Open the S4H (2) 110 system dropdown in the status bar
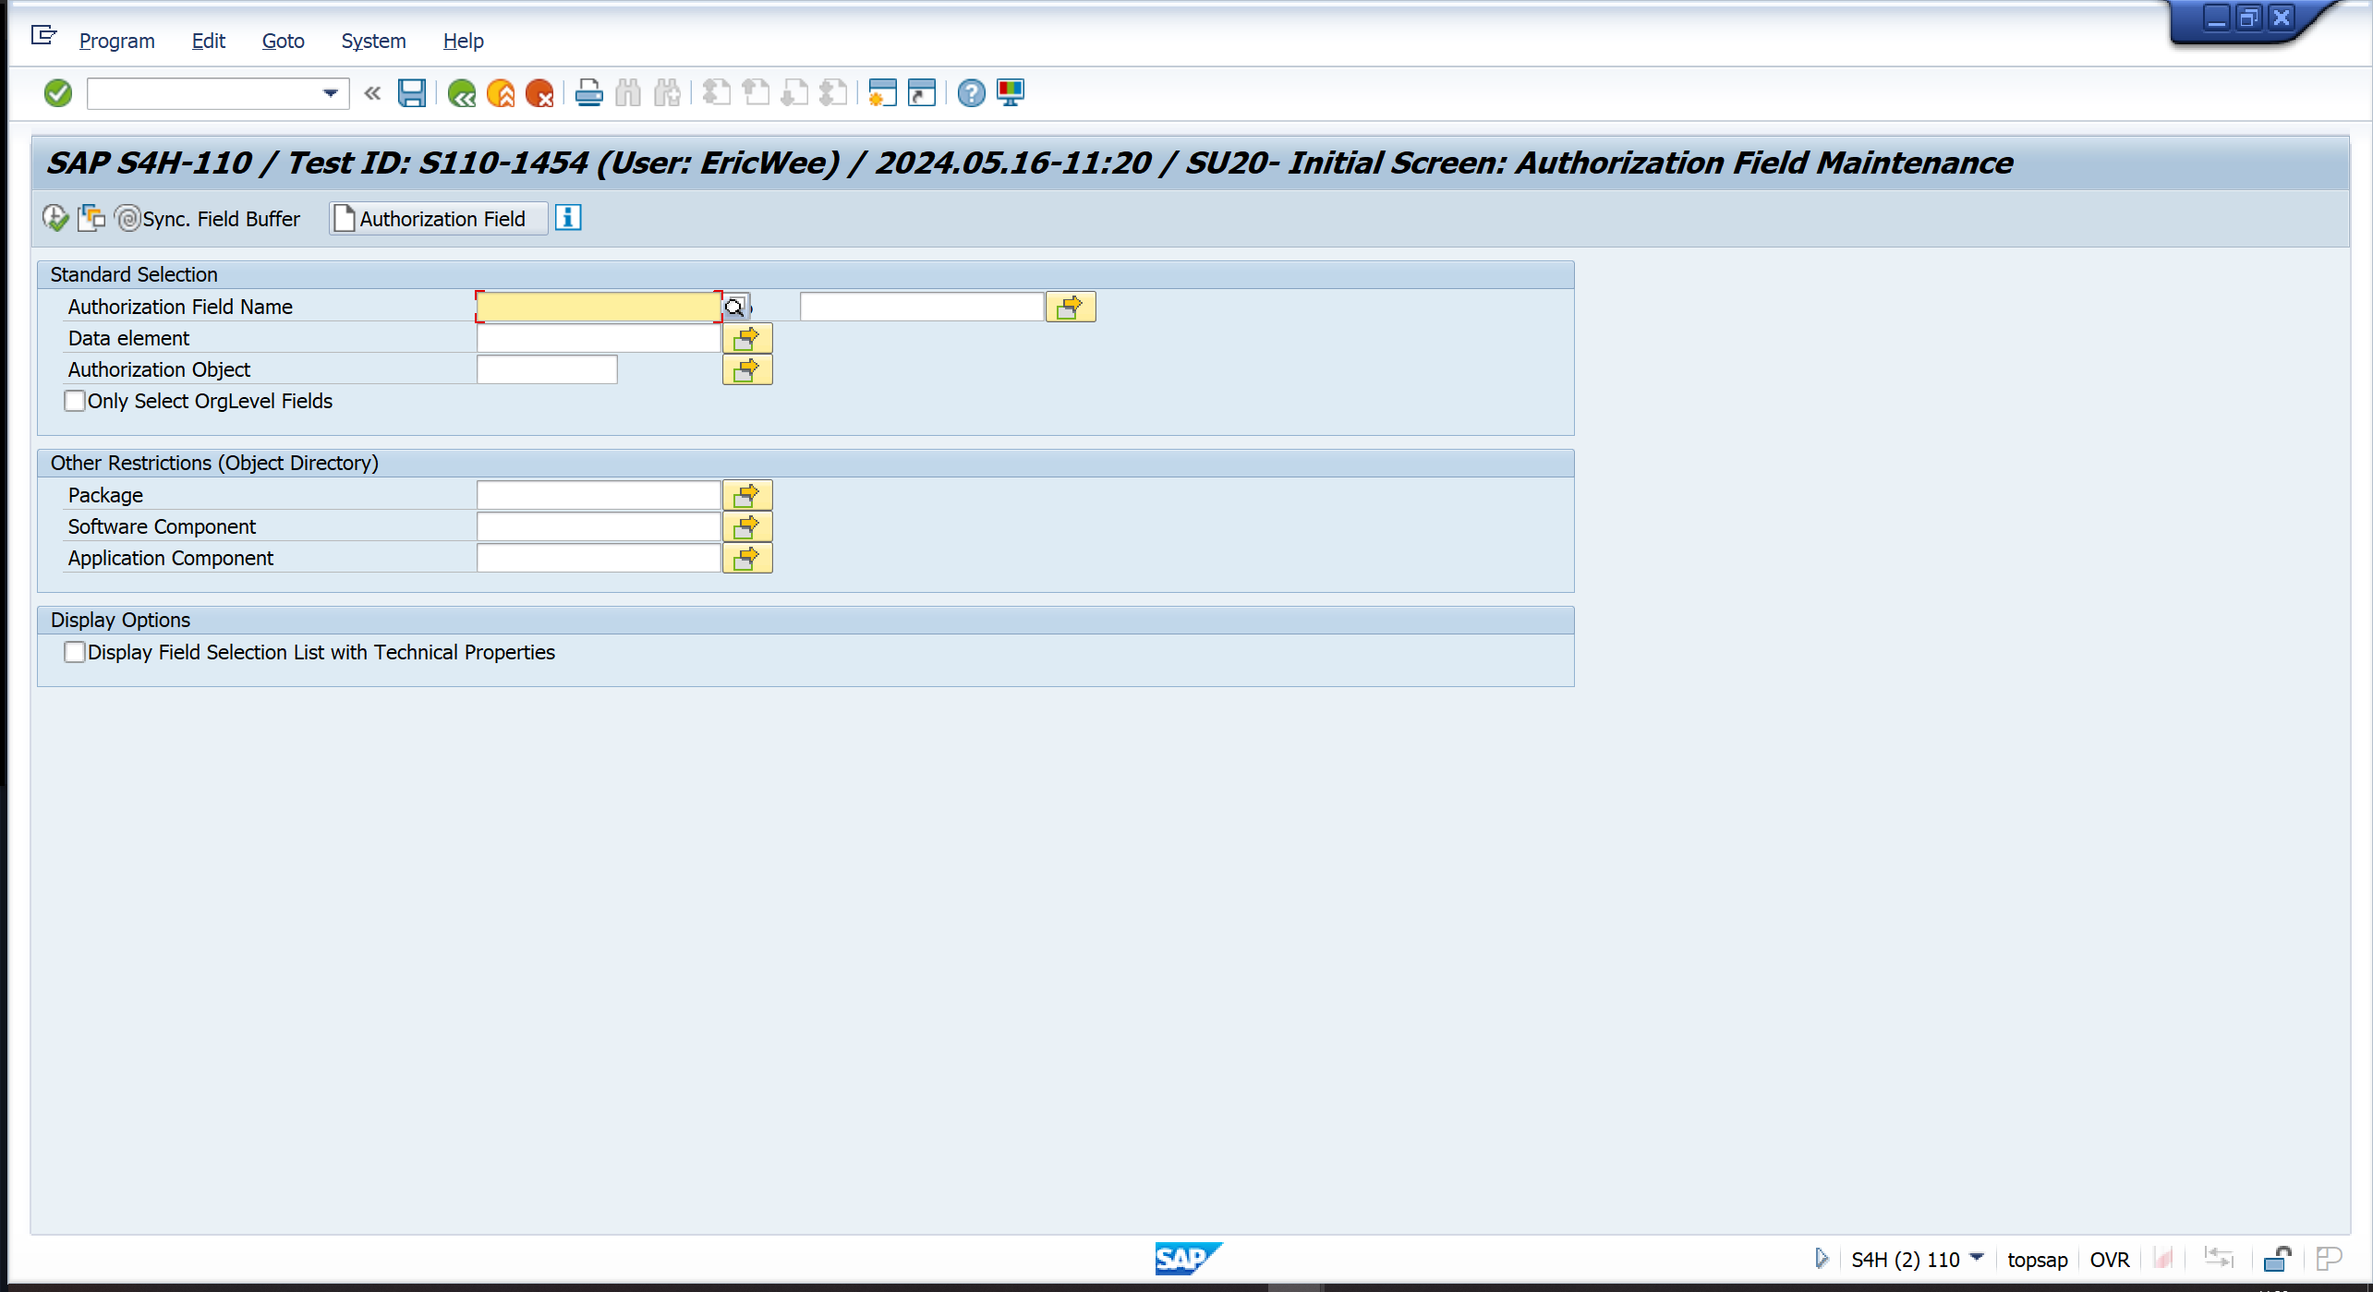The image size is (2373, 1292). click(x=1978, y=1258)
